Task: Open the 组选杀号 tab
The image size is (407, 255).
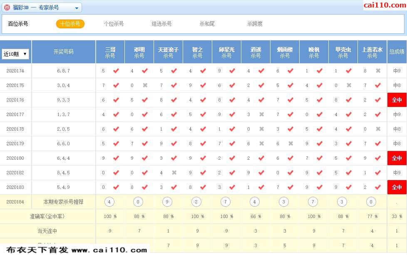Action: click(x=161, y=24)
